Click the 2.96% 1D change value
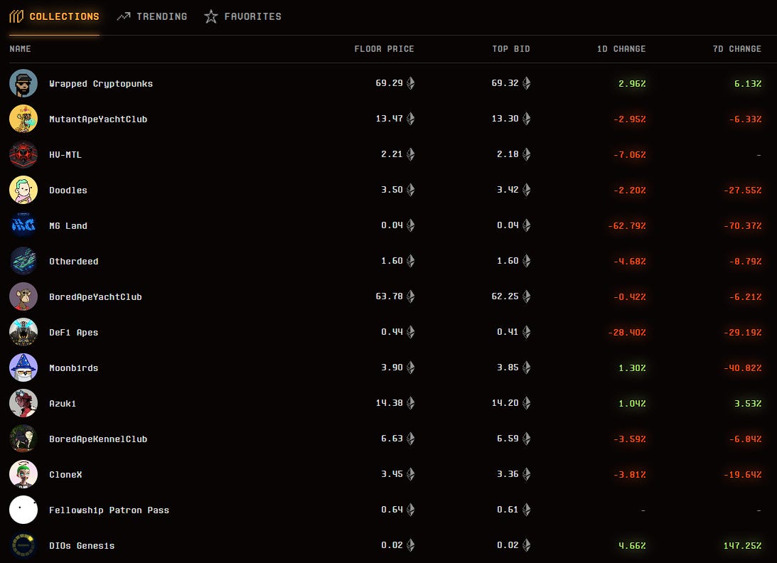The width and height of the screenshot is (777, 563). (632, 84)
